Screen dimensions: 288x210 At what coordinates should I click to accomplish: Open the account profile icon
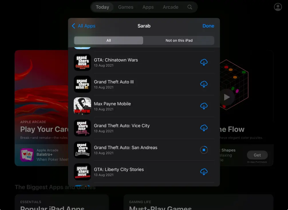click(x=278, y=7)
